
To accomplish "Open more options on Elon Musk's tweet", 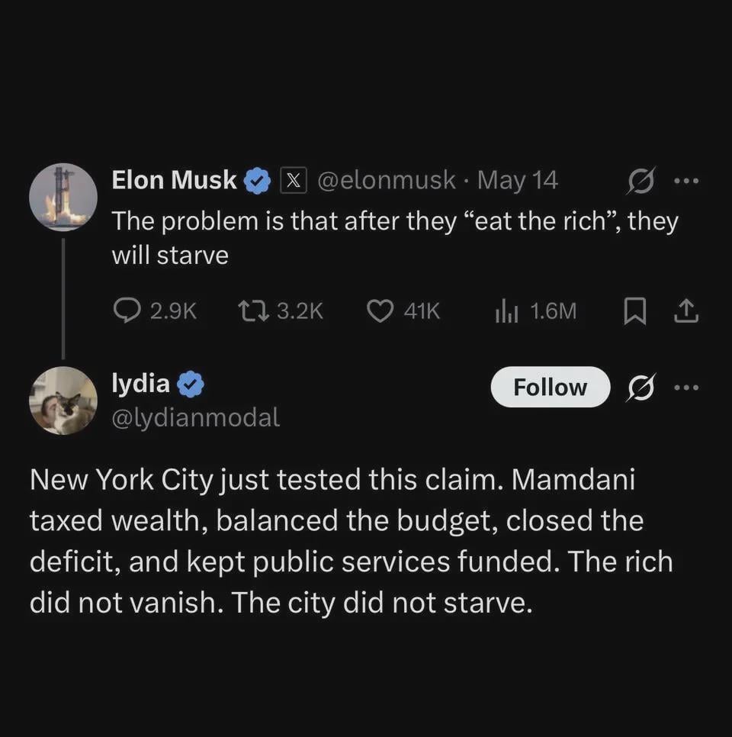I will click(686, 181).
